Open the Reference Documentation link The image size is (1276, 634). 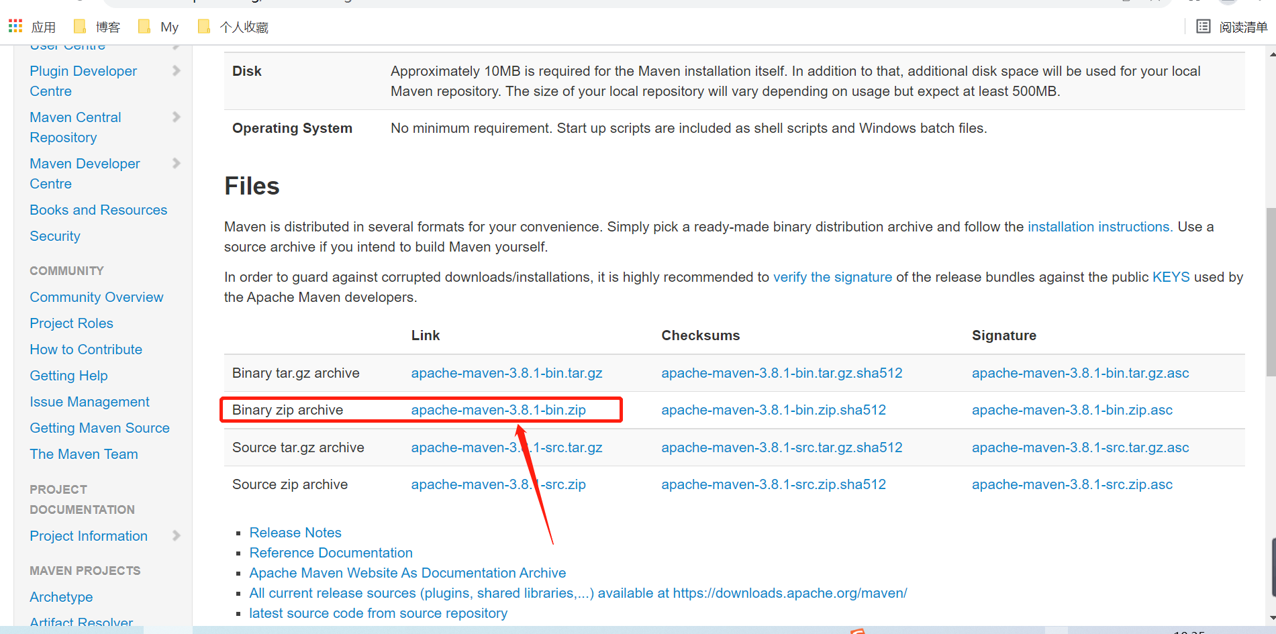coord(331,553)
